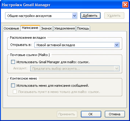The height and width of the screenshot is (121, 130).
Task: Click the 'Применить' apply button
Action: pos(67,114)
